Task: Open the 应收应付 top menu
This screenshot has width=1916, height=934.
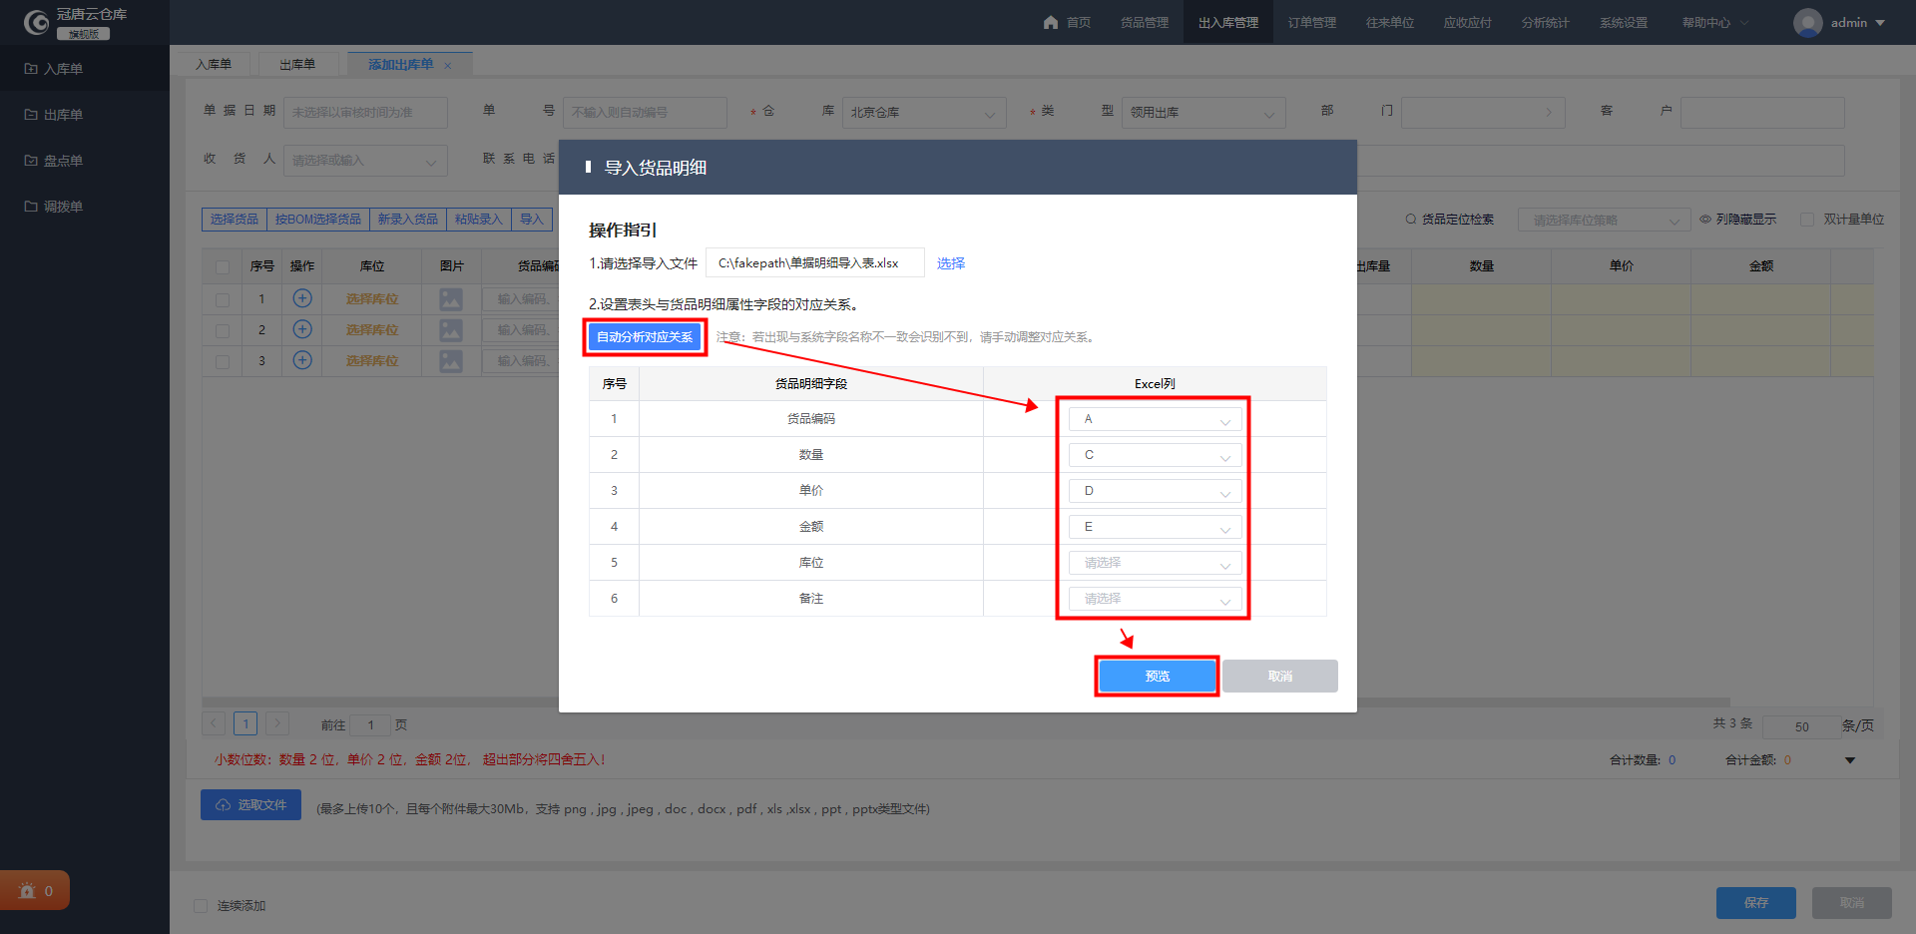Action: 1468,22
